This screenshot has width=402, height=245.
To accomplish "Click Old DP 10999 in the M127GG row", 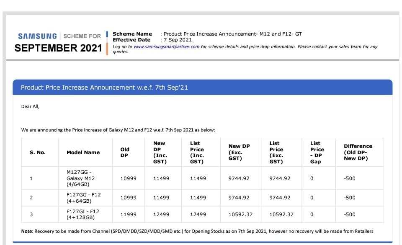I will (x=129, y=178).
